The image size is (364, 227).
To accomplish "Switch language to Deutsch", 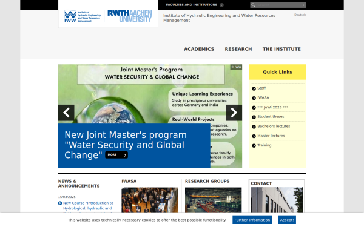I will (x=300, y=15).
